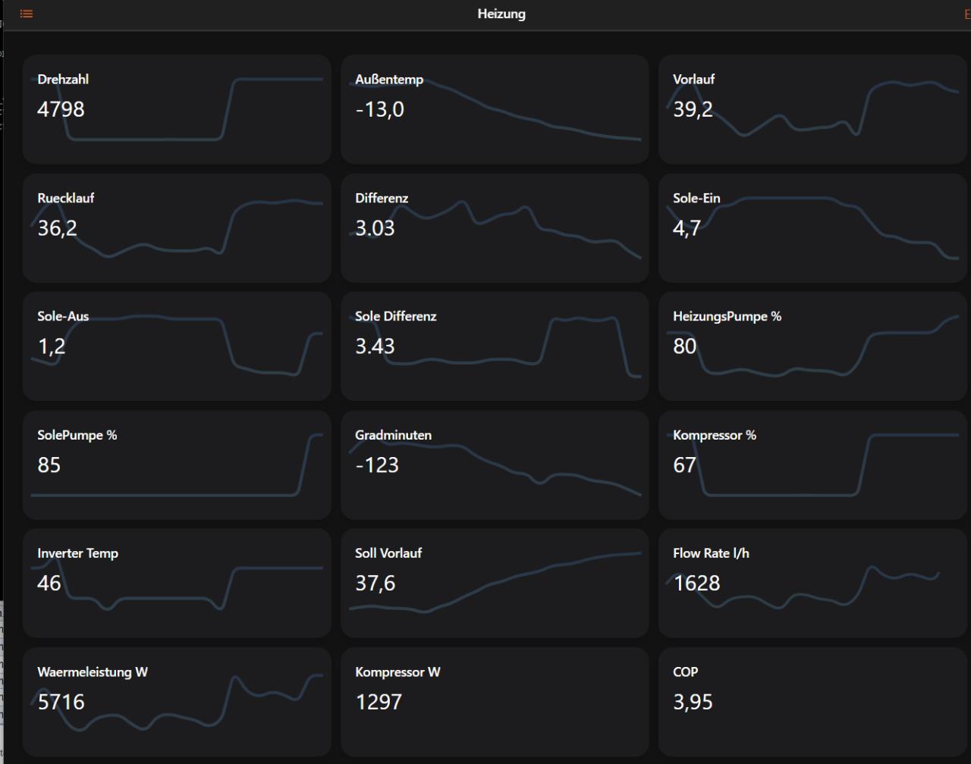Image resolution: width=971 pixels, height=764 pixels.
Task: Click the Inverter Temp card
Action: pyautogui.click(x=177, y=583)
